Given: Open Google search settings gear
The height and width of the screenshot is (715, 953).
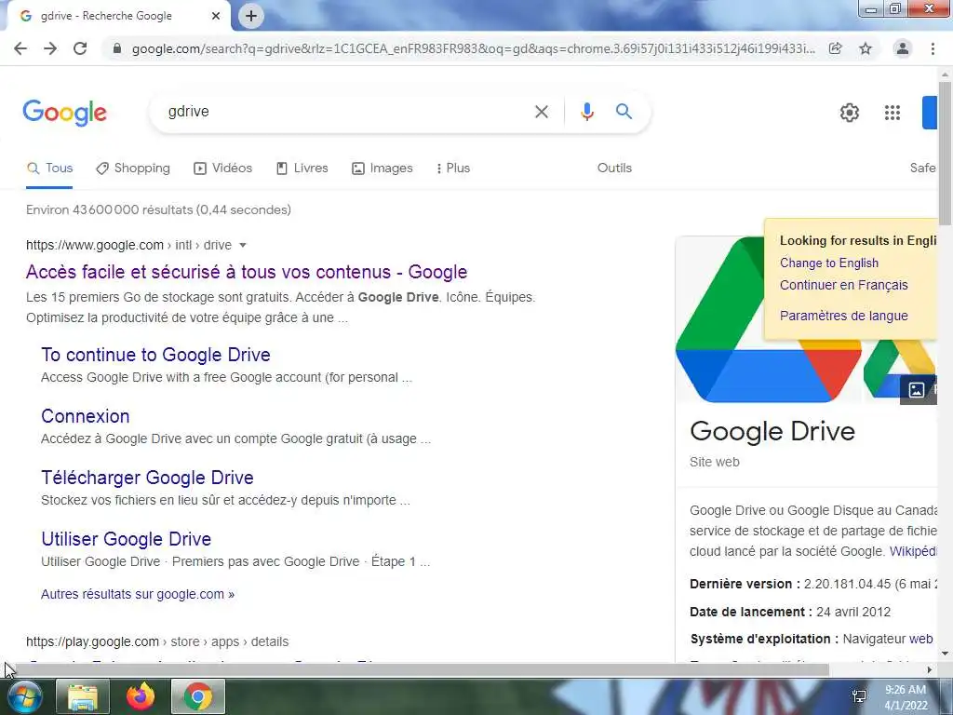Looking at the screenshot, I should point(849,113).
